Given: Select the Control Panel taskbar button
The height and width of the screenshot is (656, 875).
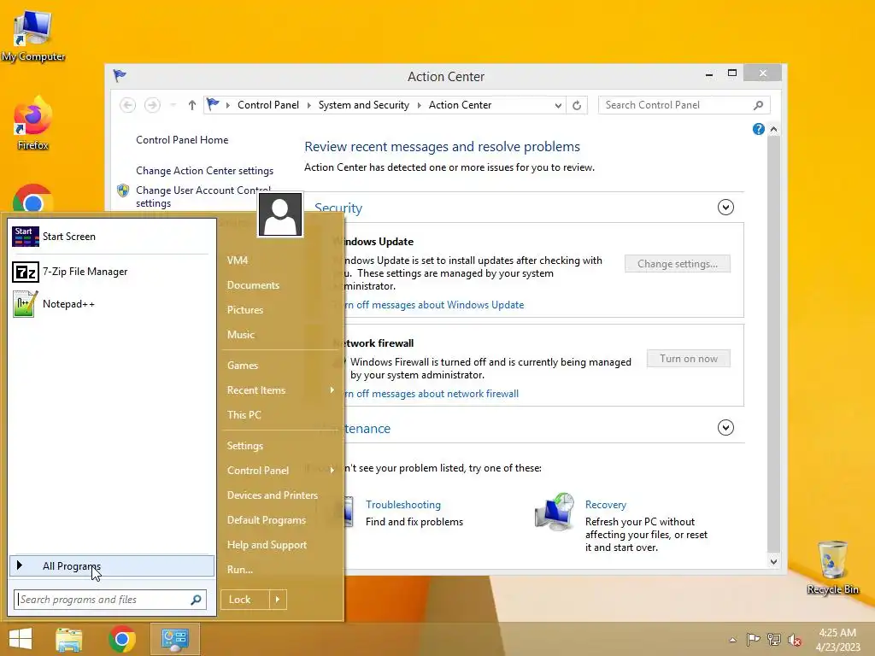Looking at the screenshot, I should point(175,639).
